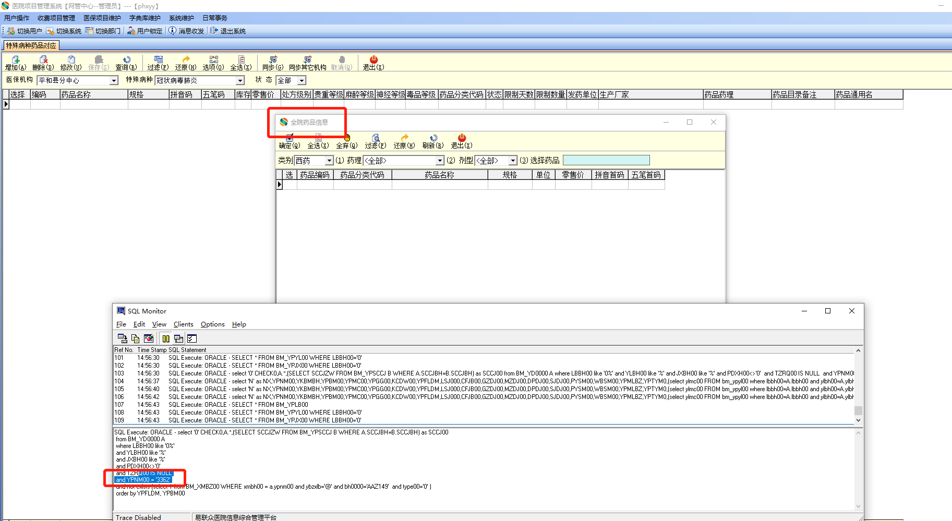Toggle SQL Monitor always-on-top windows icon
Viewport: 952px width, 521px height.
coord(178,338)
